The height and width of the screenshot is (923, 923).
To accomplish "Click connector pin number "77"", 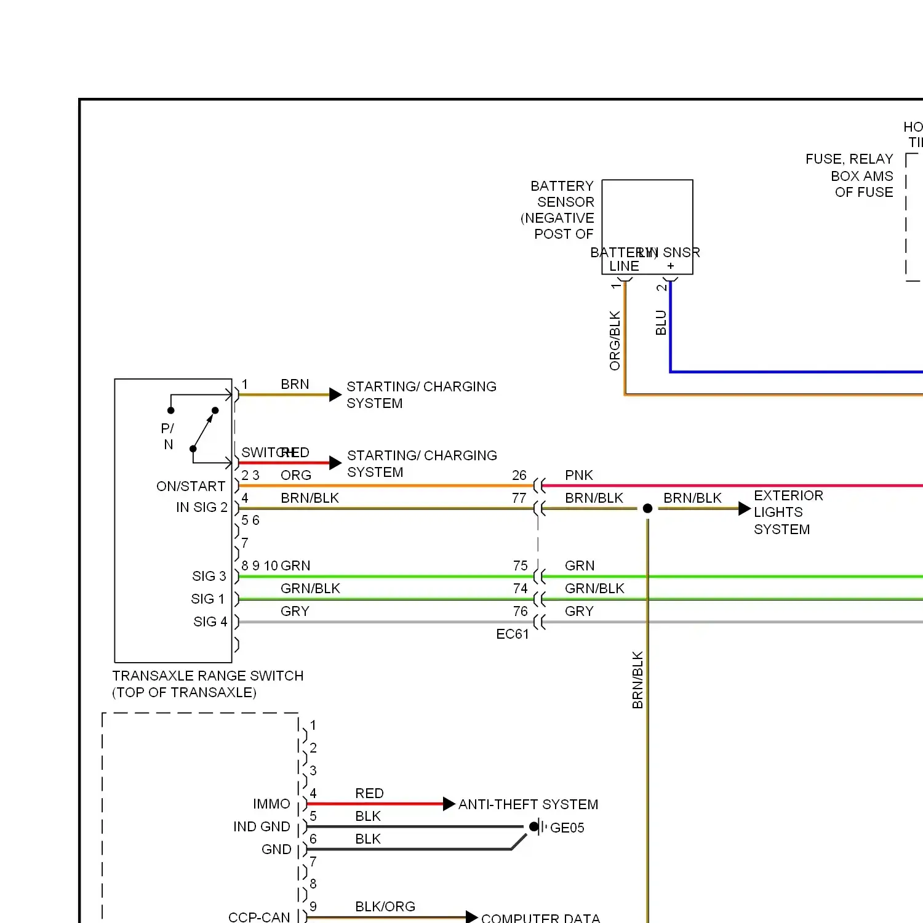I will [x=519, y=498].
